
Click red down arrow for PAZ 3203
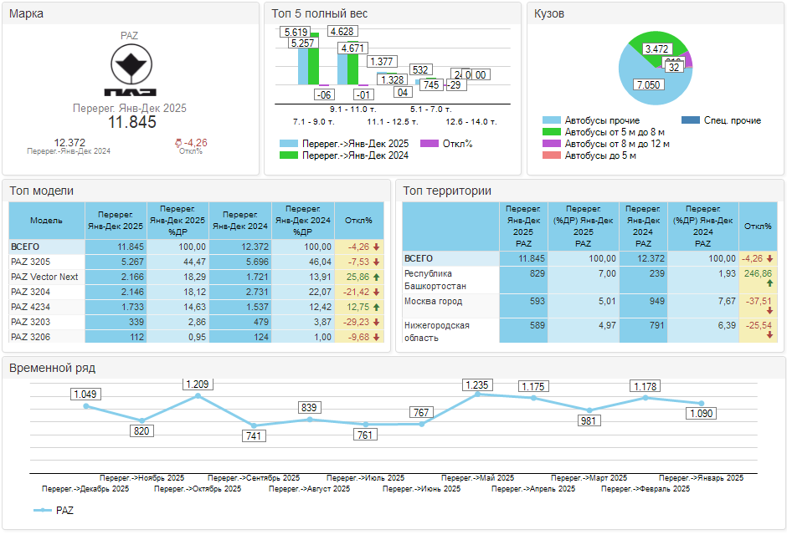tap(377, 322)
